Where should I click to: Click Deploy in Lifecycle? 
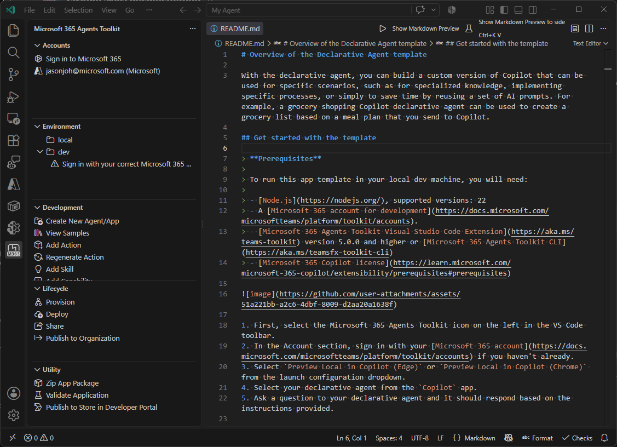[57, 314]
